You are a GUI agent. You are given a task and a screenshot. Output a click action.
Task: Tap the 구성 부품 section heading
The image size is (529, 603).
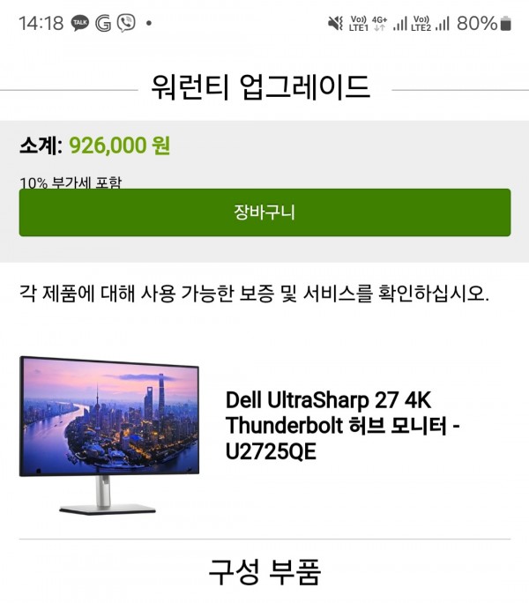264,571
